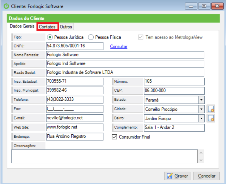Screen dimensions: 226x184
Task: Click inside the Observações text area
Action: pos(104,156)
